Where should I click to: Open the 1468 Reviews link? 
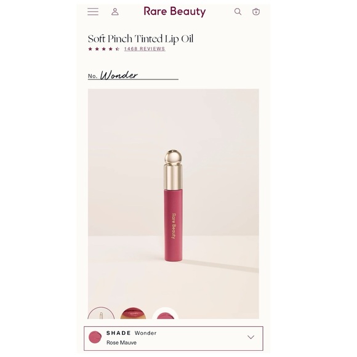click(x=145, y=49)
